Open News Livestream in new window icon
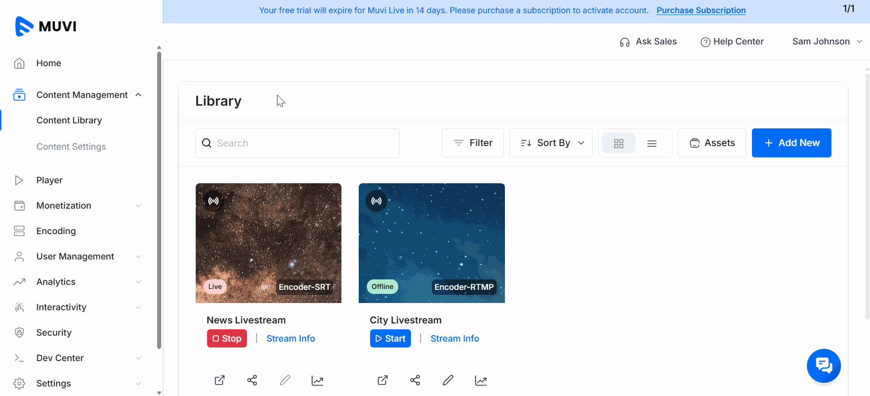Image resolution: width=870 pixels, height=396 pixels. [x=219, y=380]
